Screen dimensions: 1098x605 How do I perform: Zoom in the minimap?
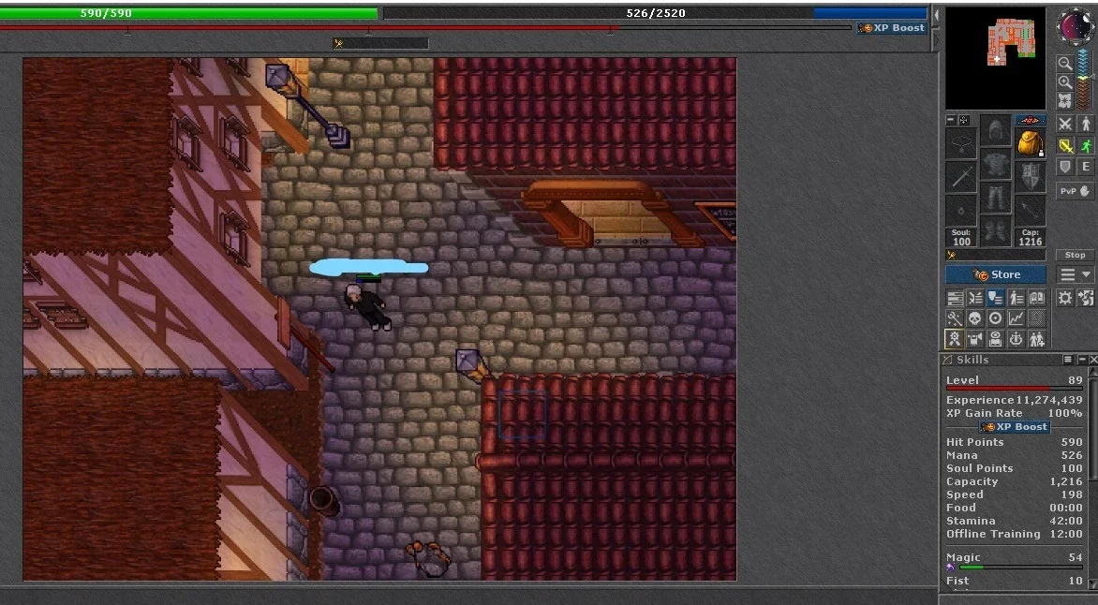(x=1065, y=81)
